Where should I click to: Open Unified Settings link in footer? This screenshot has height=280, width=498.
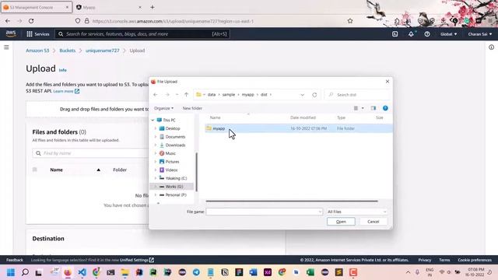(x=137, y=260)
